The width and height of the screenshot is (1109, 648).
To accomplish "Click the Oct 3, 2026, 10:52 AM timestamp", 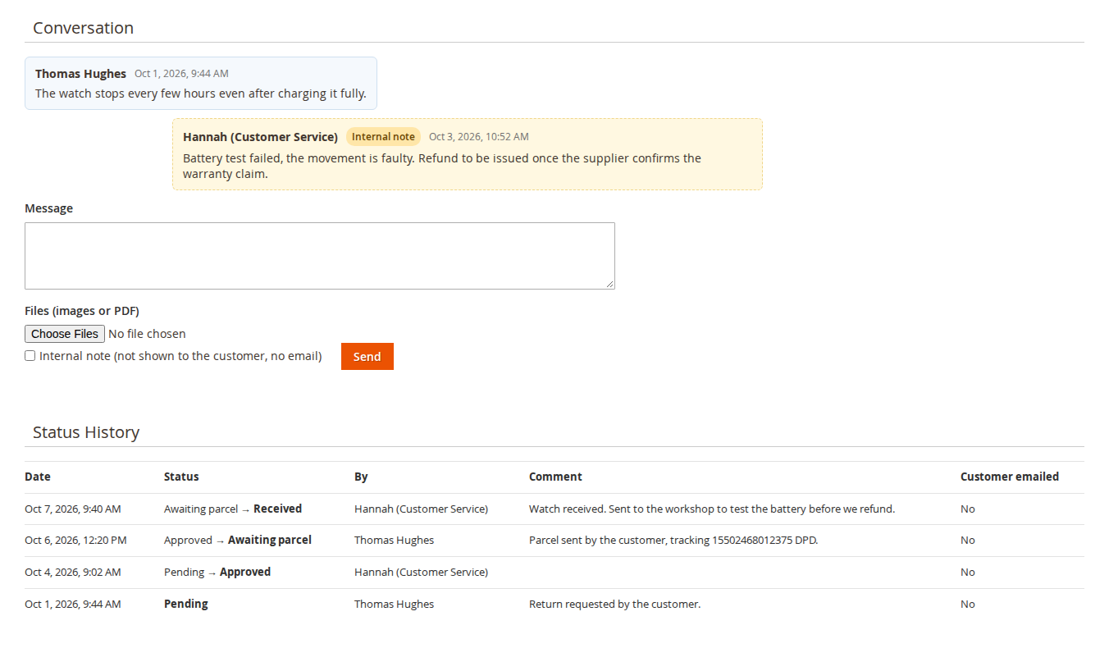I will pyautogui.click(x=479, y=137).
